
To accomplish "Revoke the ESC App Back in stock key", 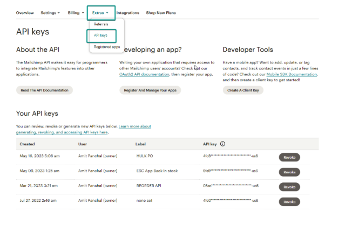I will (289, 172).
